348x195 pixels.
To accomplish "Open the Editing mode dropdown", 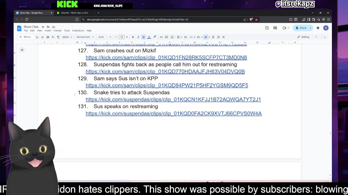I will click(x=307, y=37).
